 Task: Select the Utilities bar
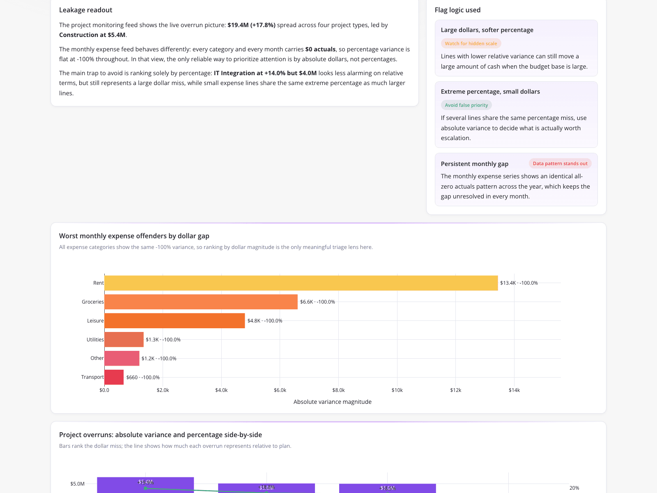[124, 340]
